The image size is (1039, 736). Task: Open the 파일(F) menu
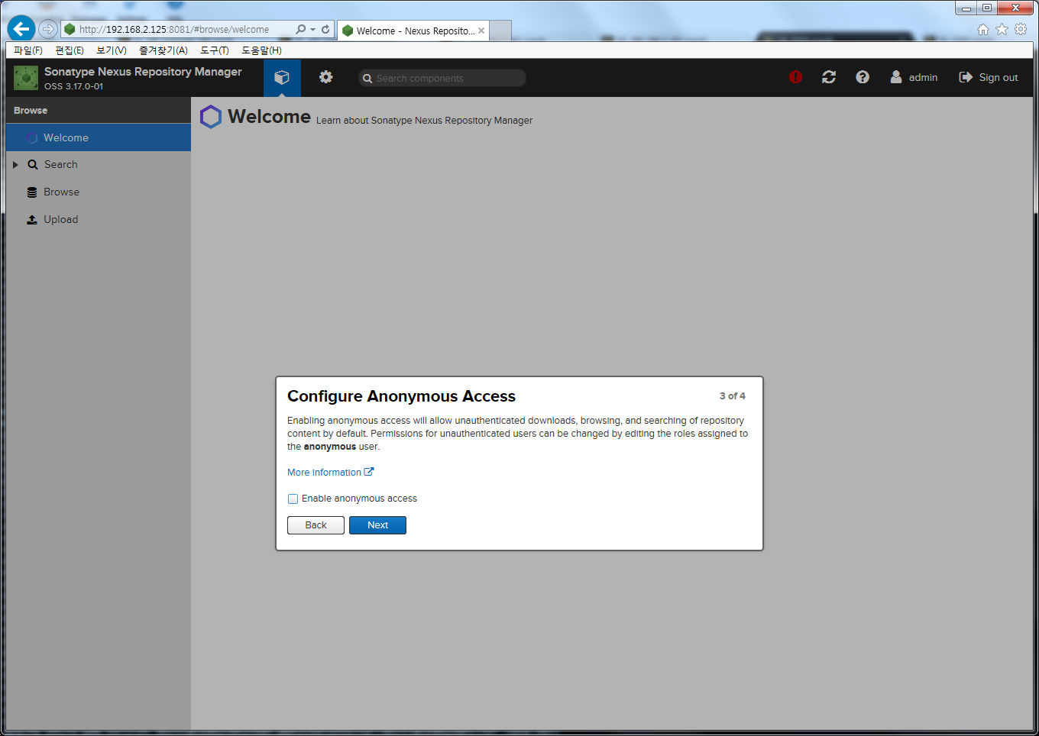point(28,50)
